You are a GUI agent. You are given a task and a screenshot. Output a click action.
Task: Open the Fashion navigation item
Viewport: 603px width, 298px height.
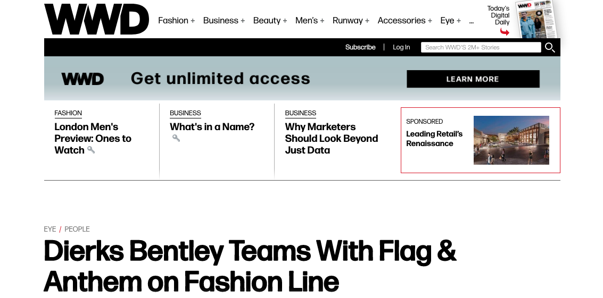173,21
